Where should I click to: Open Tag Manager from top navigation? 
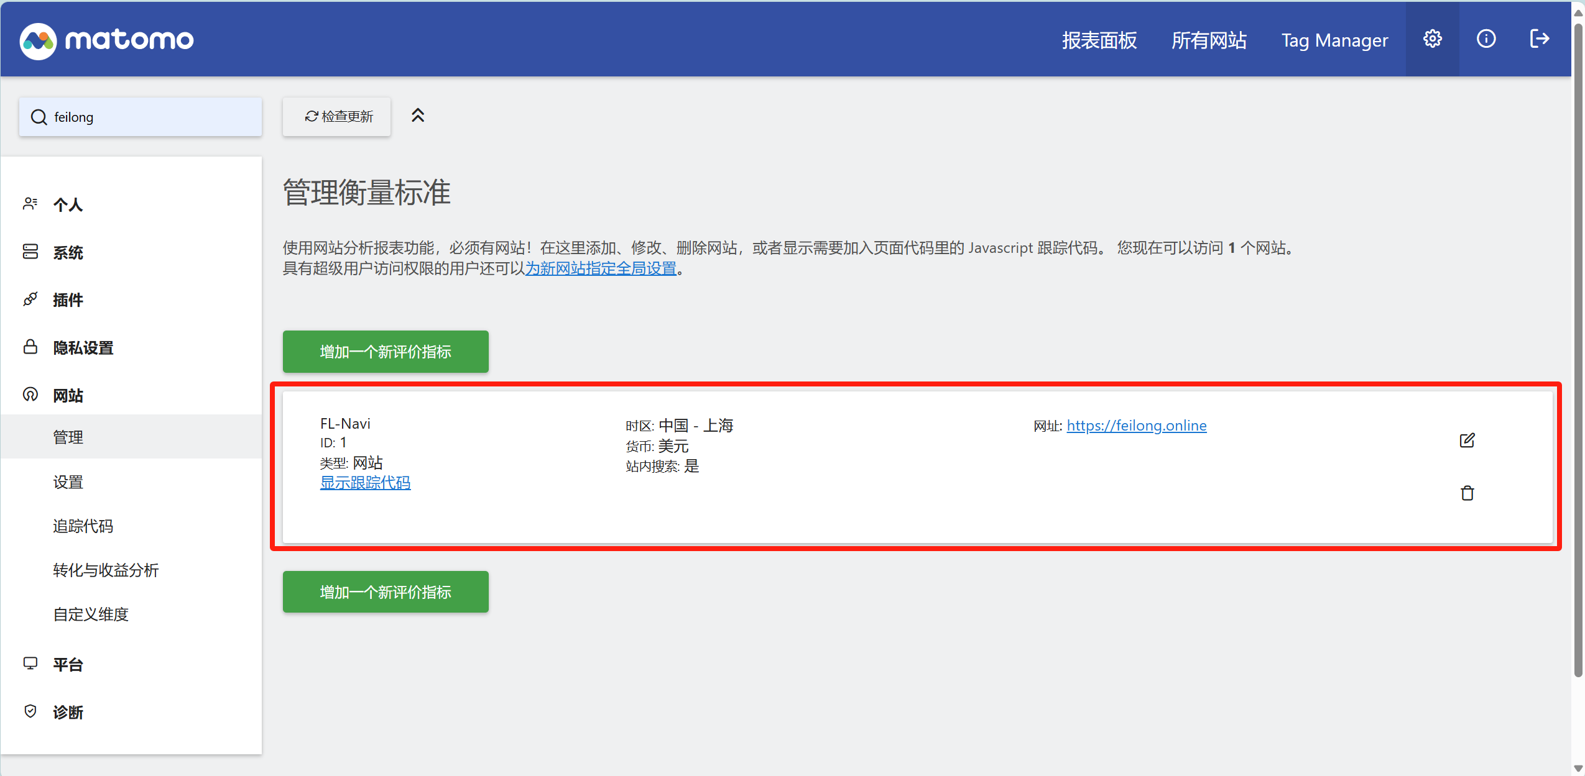click(x=1334, y=40)
